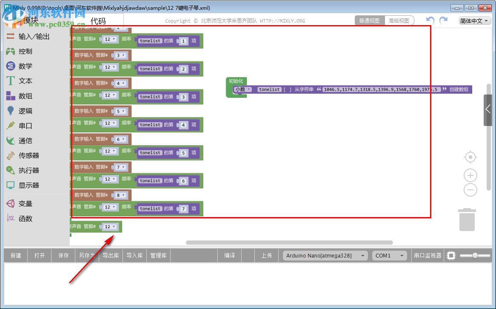Click the 导出库 button

point(111,255)
